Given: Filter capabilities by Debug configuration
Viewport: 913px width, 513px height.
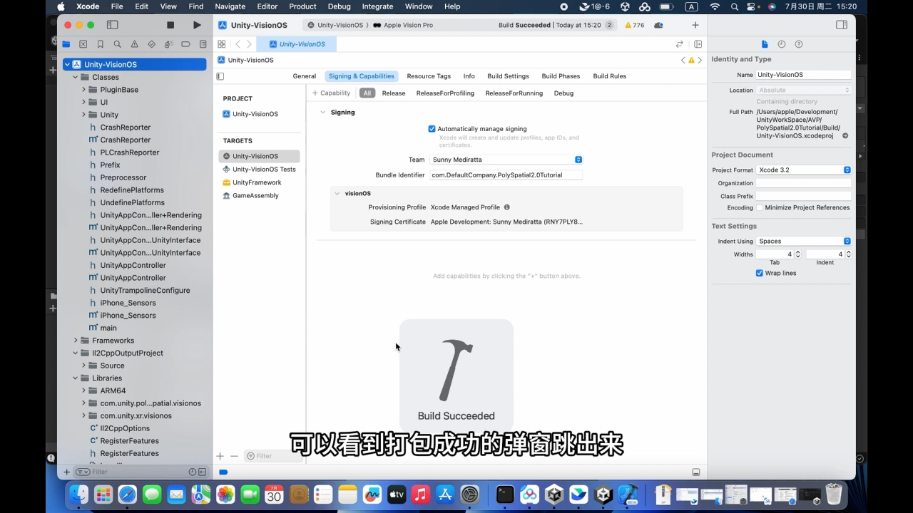Looking at the screenshot, I should 563,93.
